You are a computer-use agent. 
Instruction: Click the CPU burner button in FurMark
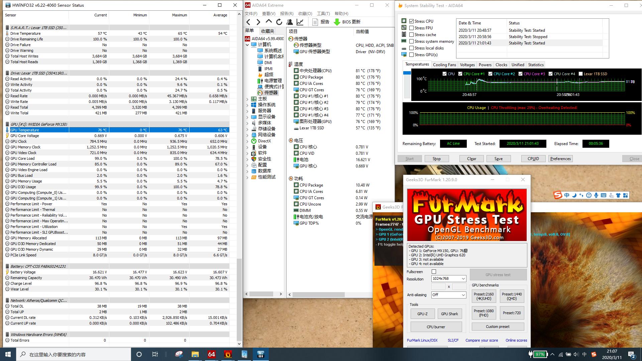click(436, 327)
